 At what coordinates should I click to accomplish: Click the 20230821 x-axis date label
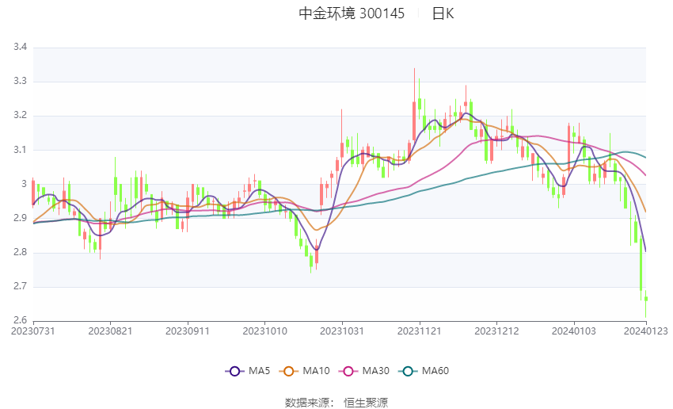(x=110, y=330)
